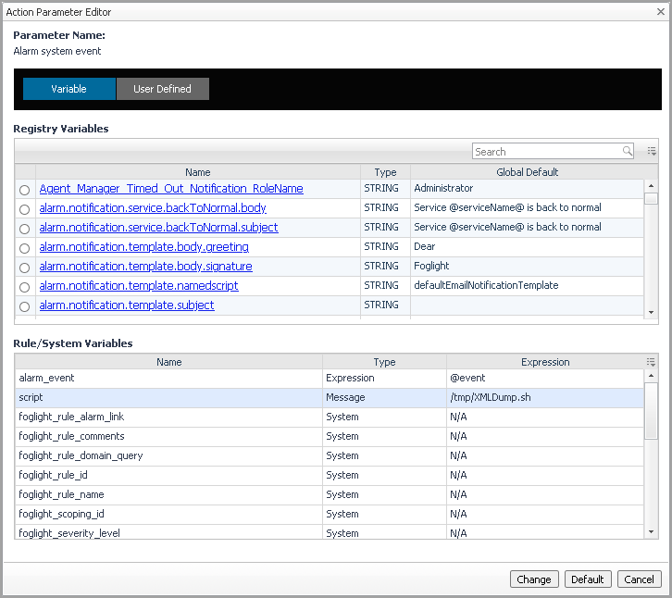Viewport: 672px width, 598px height.
Task: Switch to the Variable tab
Action: [69, 89]
